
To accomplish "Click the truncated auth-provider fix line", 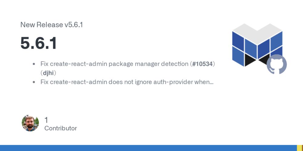I will pos(127,82).
